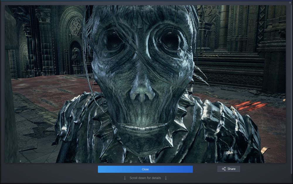Click the blue Close button
This screenshot has height=184, width=293.
point(145,169)
